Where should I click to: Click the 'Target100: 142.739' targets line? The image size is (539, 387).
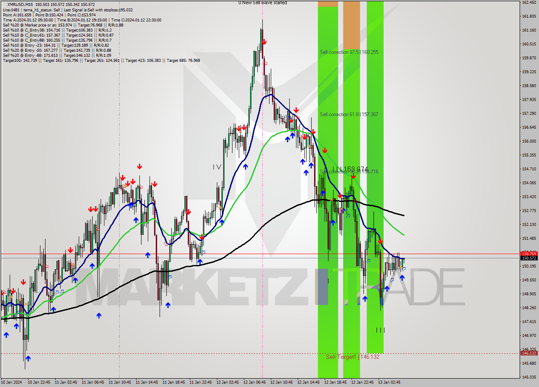101,60
